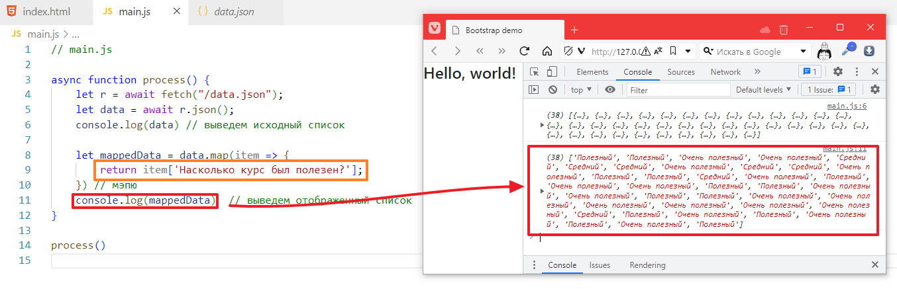This screenshot has height=289, width=897.
Task: Open the closed tabs trash icon
Action: point(784,30)
